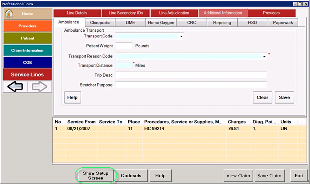Viewport: 310px width, 184px height.
Task: Open the Paperwork tab
Action: click(283, 23)
